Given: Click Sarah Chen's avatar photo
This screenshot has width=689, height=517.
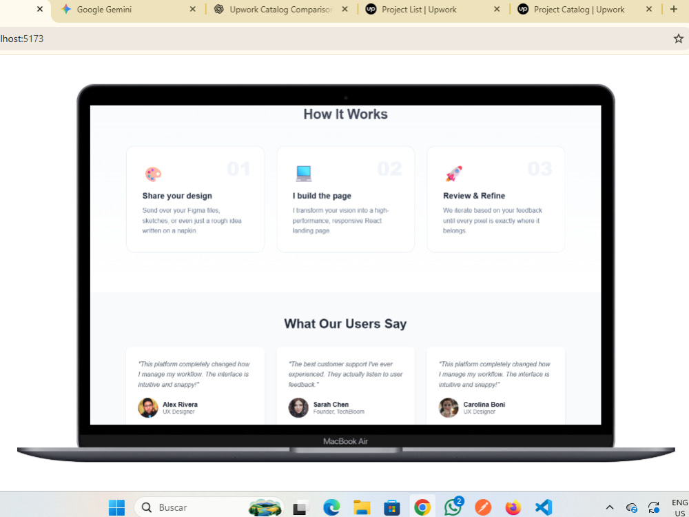Looking at the screenshot, I should 298,407.
